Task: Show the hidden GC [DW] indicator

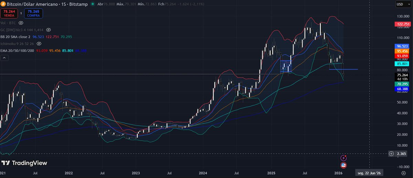Action: (x=49, y=30)
